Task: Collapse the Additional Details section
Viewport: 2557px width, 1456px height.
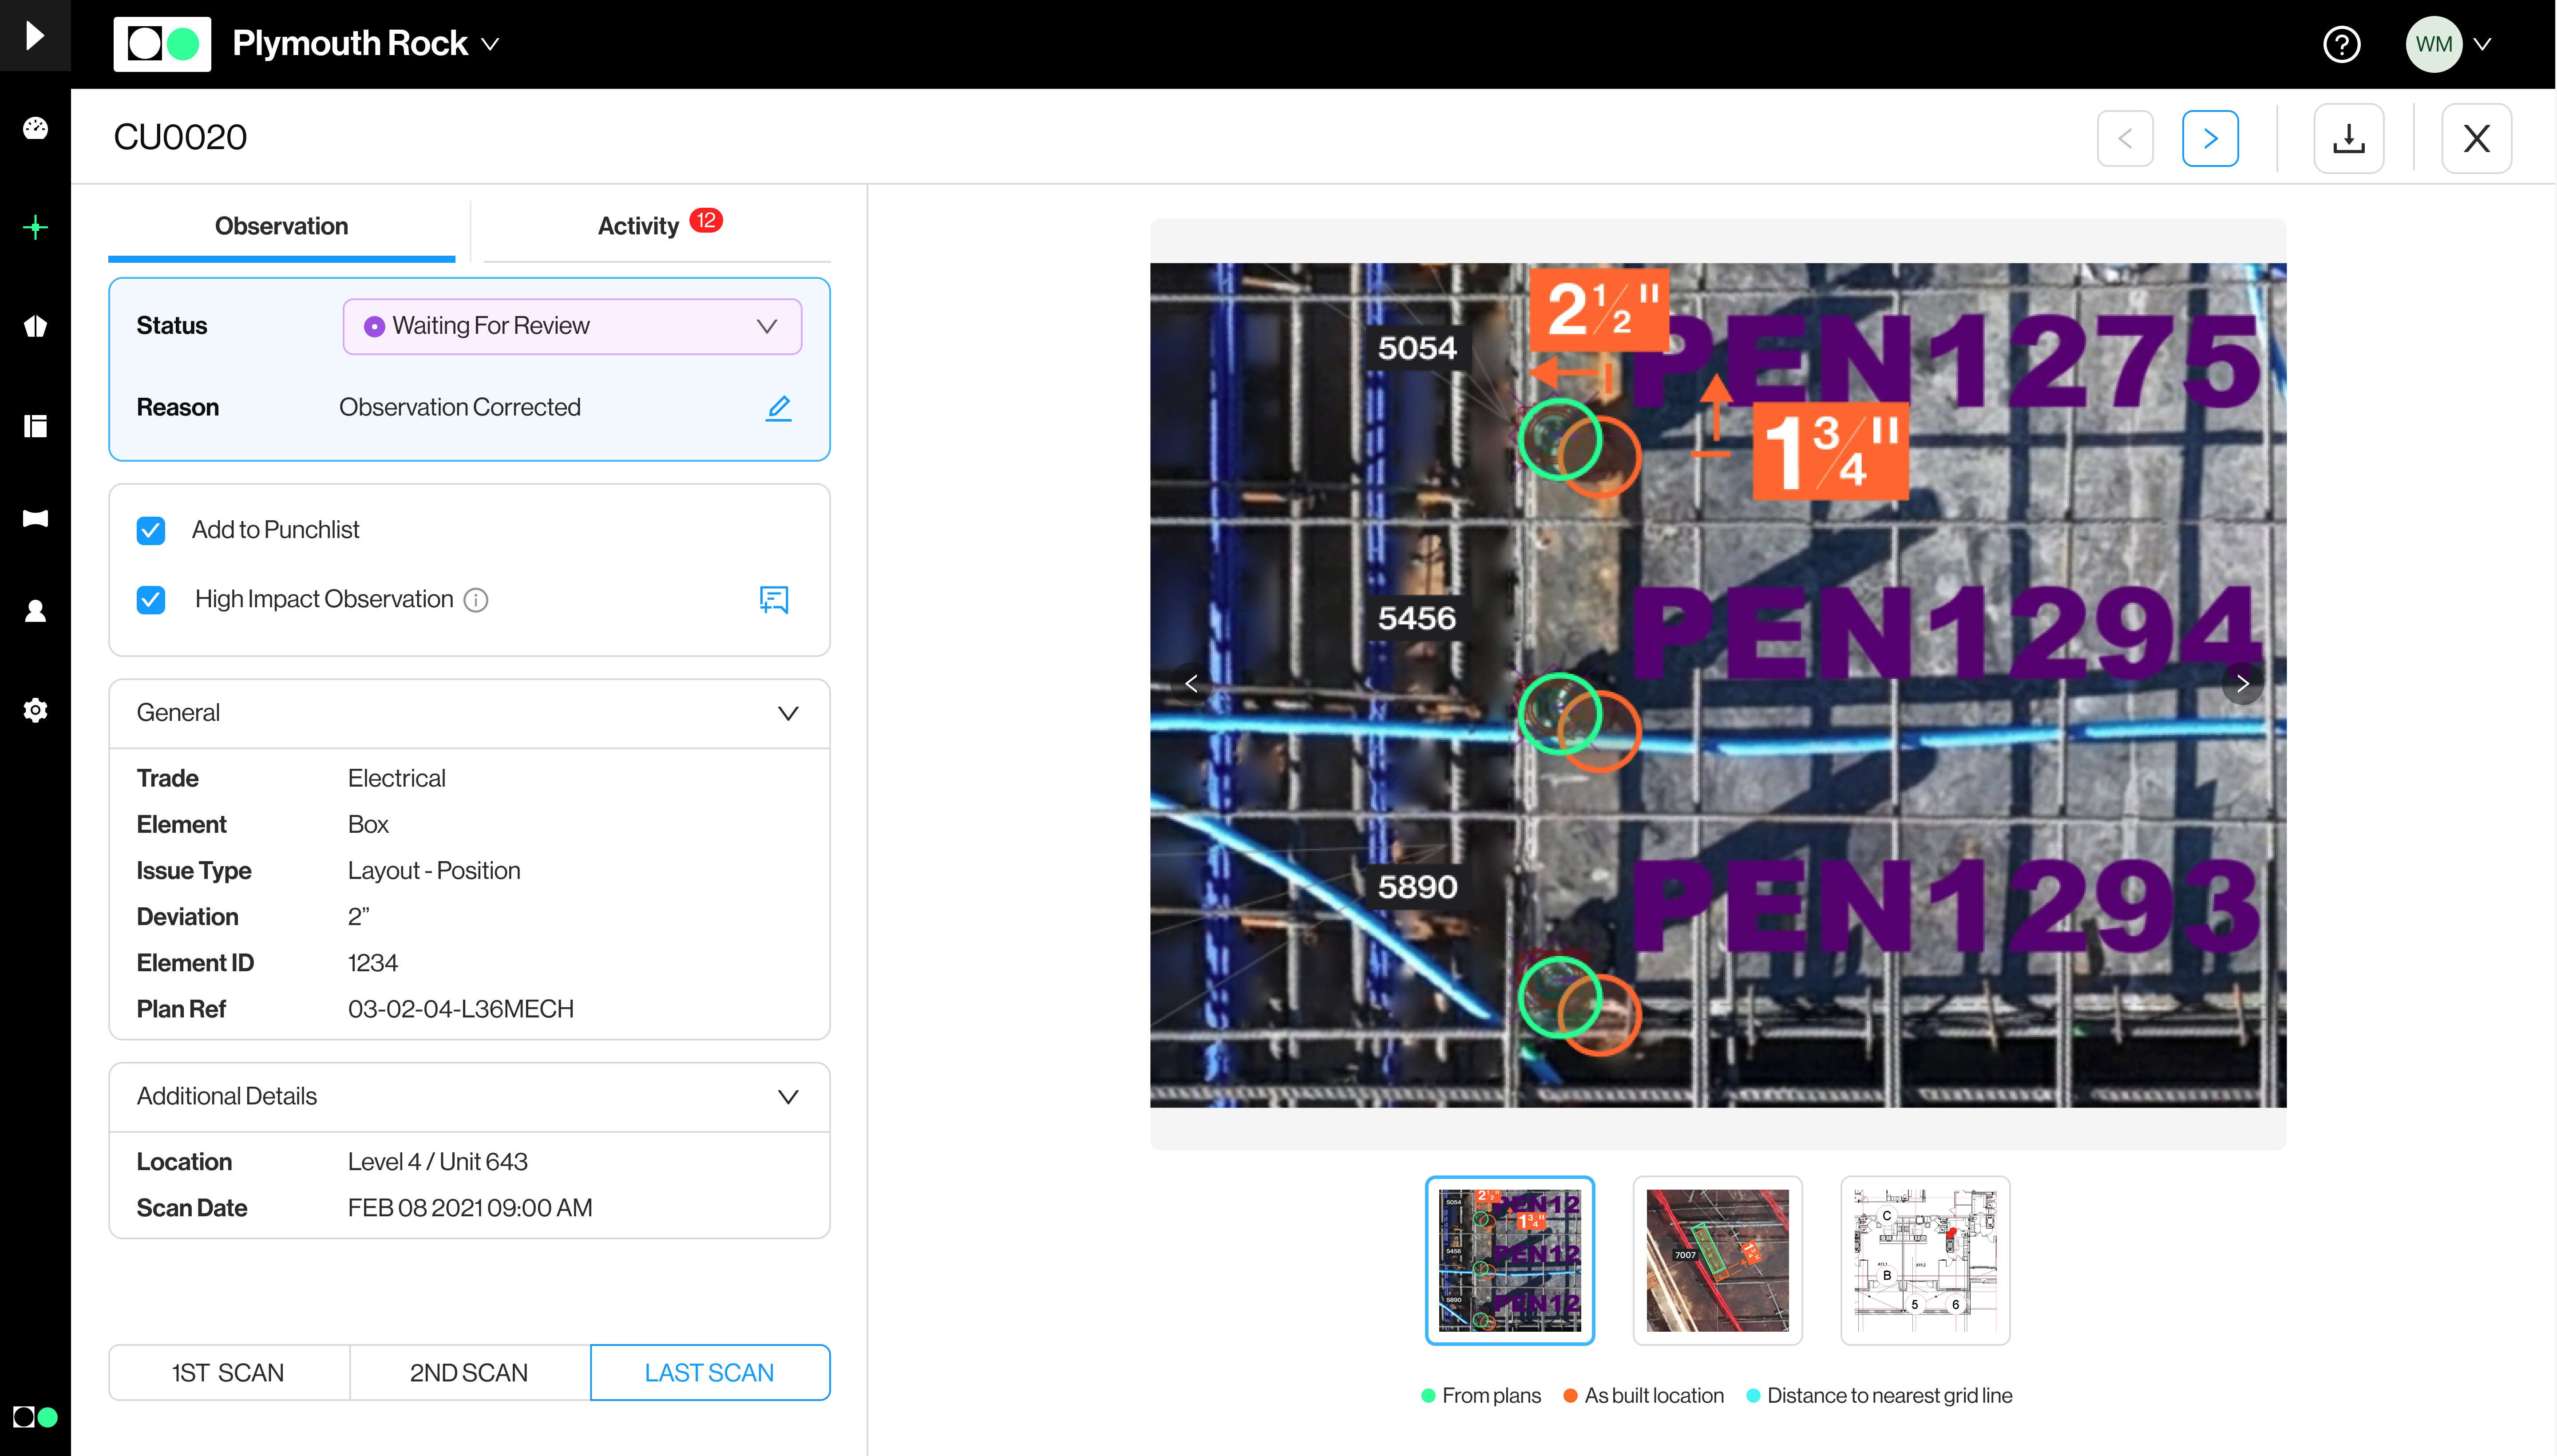Action: (x=788, y=1097)
